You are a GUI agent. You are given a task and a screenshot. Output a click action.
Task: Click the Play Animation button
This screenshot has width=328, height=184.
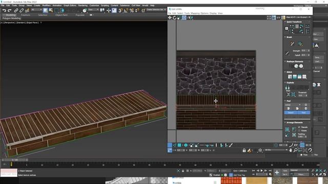(262, 171)
